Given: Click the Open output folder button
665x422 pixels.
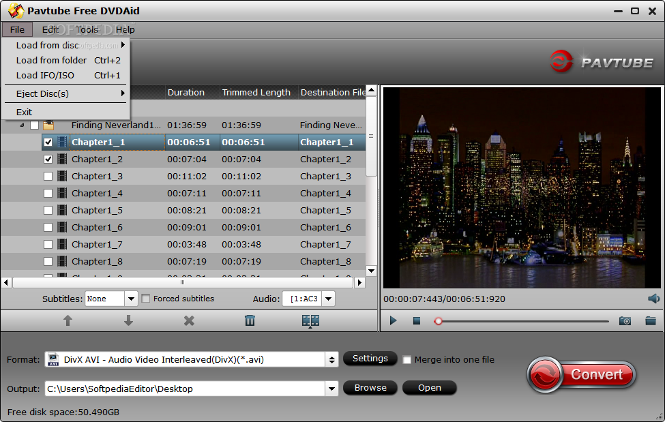Looking at the screenshot, I should click(x=429, y=388).
